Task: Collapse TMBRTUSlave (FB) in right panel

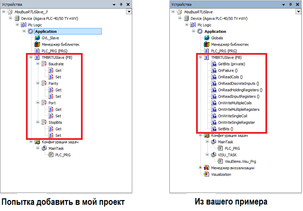Action: tap(201, 57)
